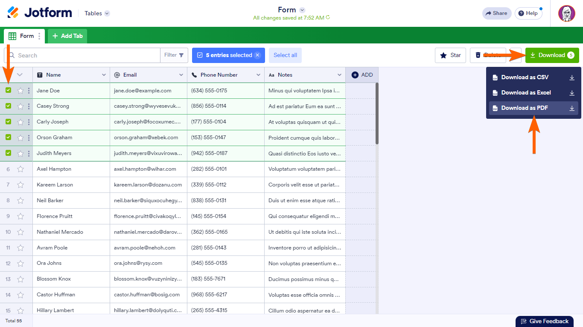Open row options dots for Judith Meyers
Screen dimensions: 583x327
pos(29,154)
